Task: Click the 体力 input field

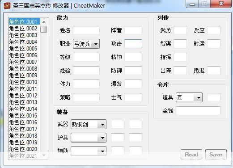Action: click(86, 84)
